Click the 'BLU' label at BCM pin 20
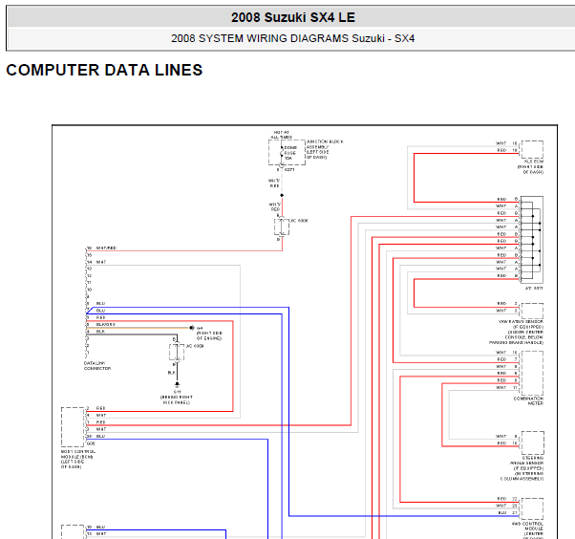Viewport: 575px width, 539px height. click(x=101, y=436)
